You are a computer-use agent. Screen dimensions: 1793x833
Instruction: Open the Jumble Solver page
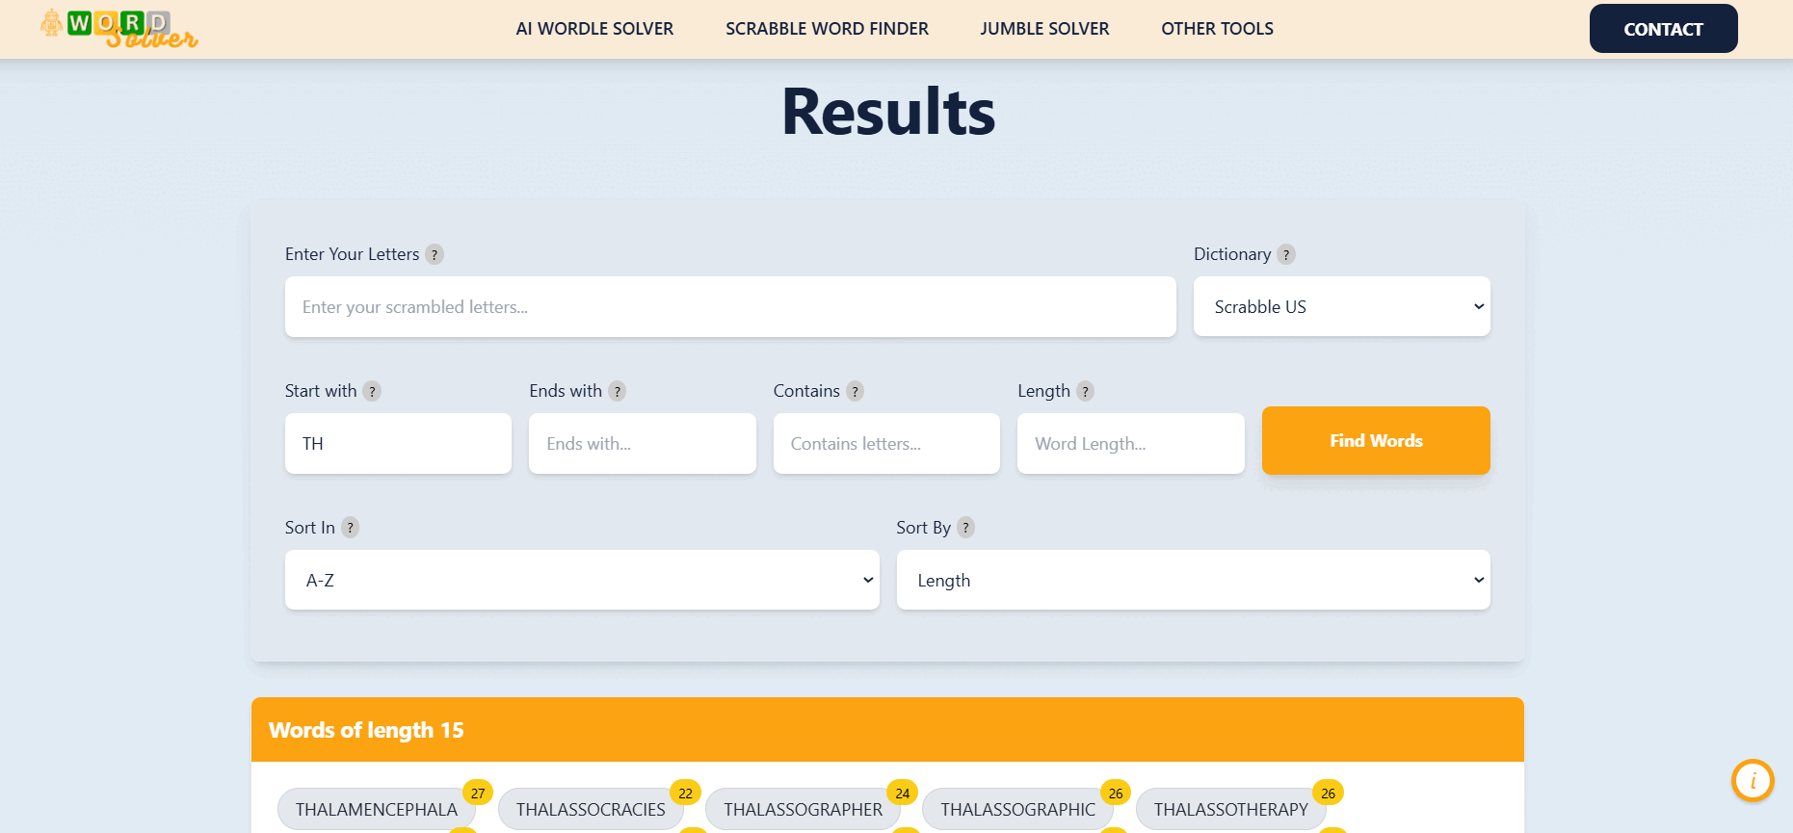point(1044,29)
